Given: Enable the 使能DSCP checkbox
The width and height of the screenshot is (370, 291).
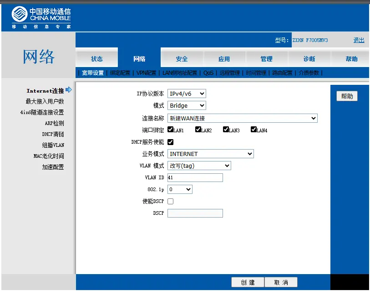Looking at the screenshot, I should pyautogui.click(x=171, y=201).
